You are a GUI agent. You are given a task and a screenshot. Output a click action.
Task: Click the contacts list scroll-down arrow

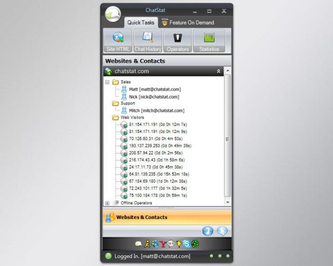[x=228, y=202]
